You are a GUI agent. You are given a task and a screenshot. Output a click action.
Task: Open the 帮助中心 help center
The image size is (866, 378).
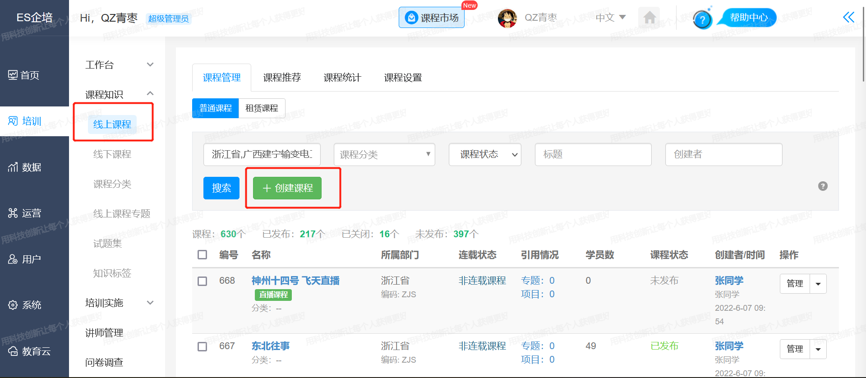(x=749, y=18)
